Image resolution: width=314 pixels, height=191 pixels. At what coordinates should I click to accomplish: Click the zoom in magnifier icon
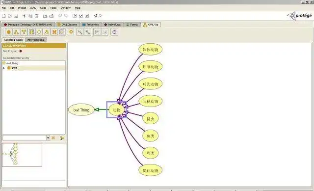point(87,32)
